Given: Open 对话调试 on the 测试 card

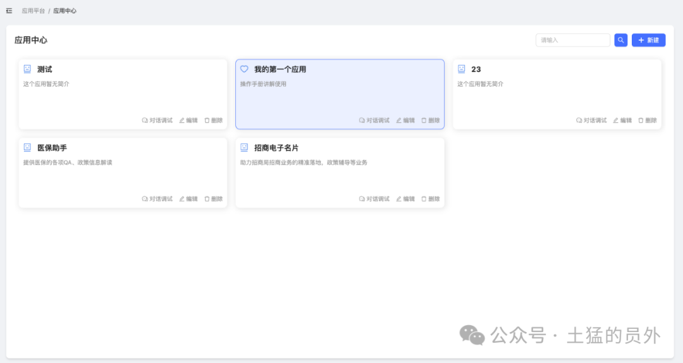Looking at the screenshot, I should click(157, 120).
